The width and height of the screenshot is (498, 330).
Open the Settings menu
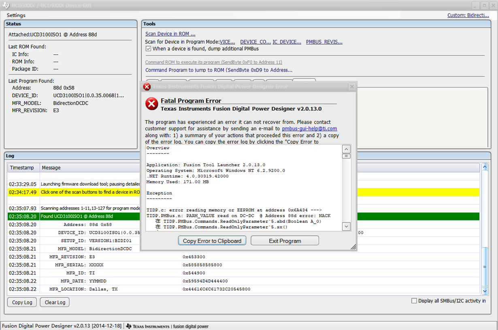[16, 15]
